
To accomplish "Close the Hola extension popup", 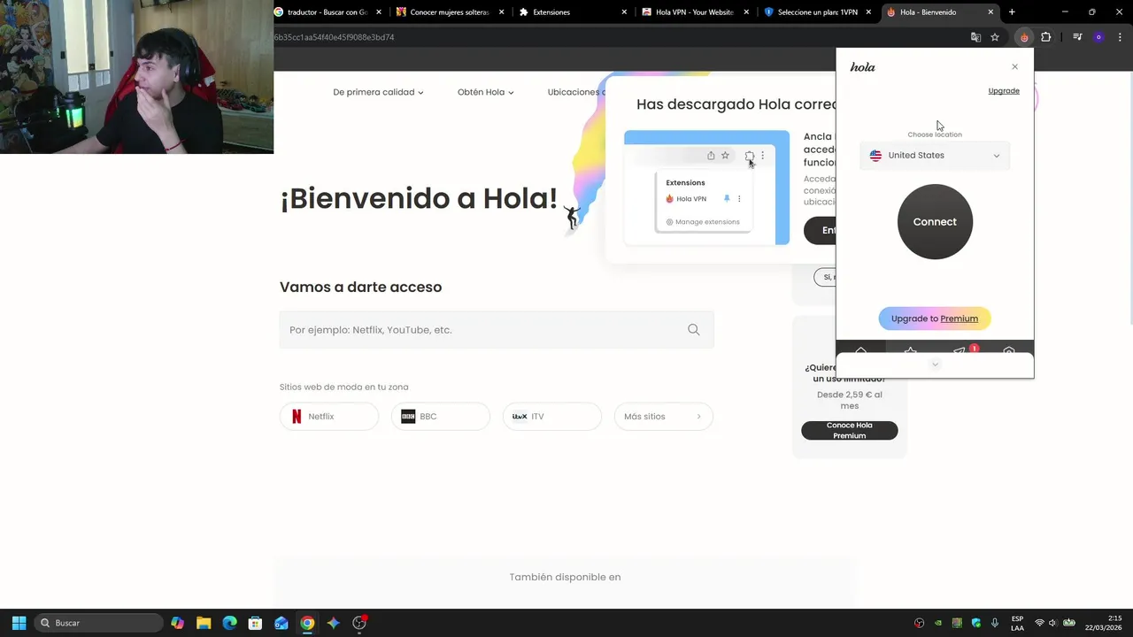I will pyautogui.click(x=1014, y=66).
